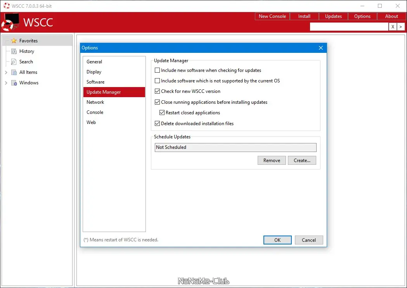Uncheck Check for new WSCC version

157,91
